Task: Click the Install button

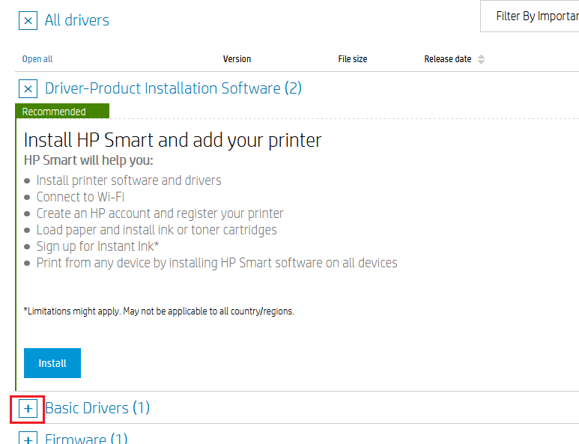Action: [x=52, y=363]
